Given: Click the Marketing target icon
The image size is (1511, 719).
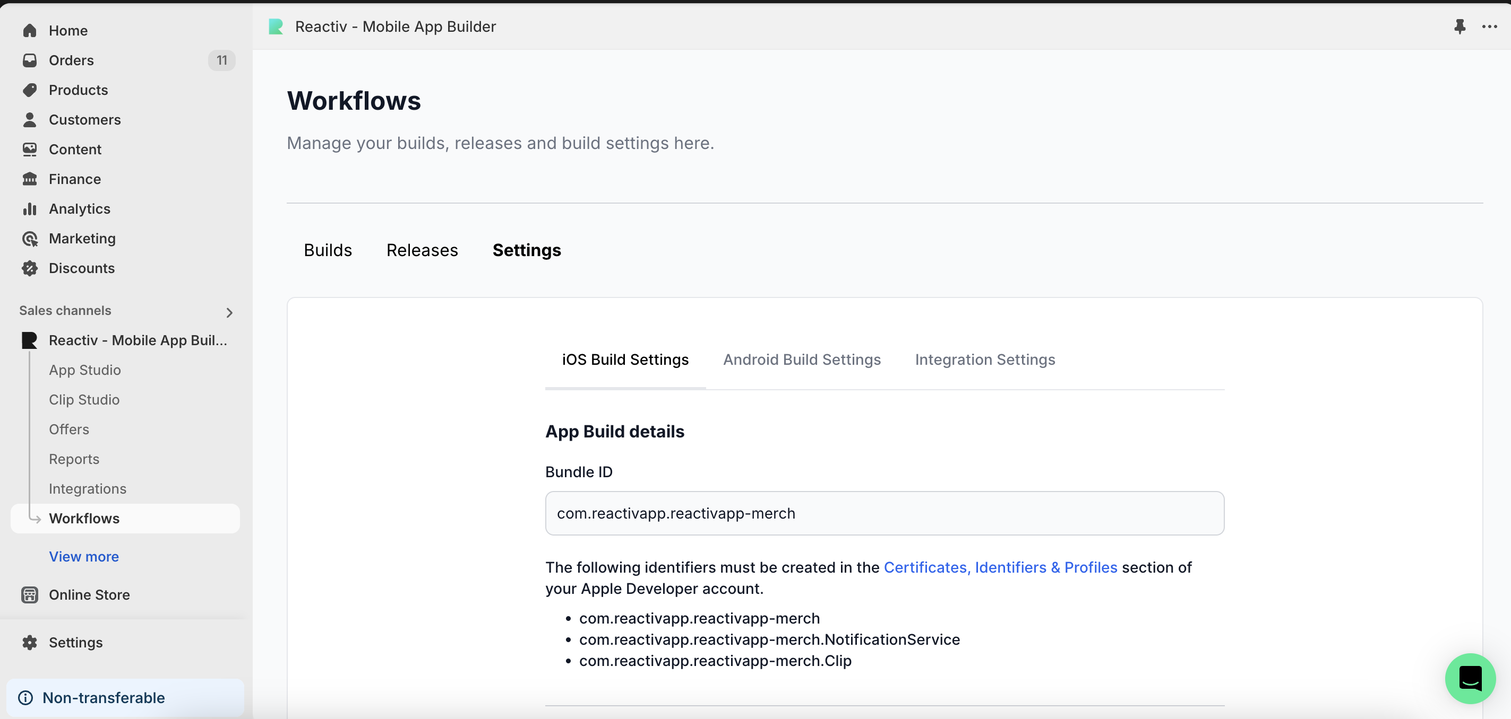Looking at the screenshot, I should (29, 239).
